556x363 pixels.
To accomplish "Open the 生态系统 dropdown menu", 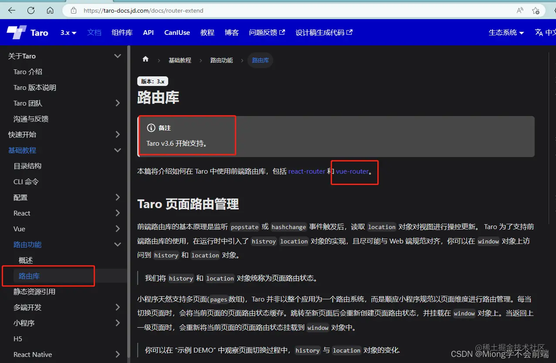I will pyautogui.click(x=506, y=33).
